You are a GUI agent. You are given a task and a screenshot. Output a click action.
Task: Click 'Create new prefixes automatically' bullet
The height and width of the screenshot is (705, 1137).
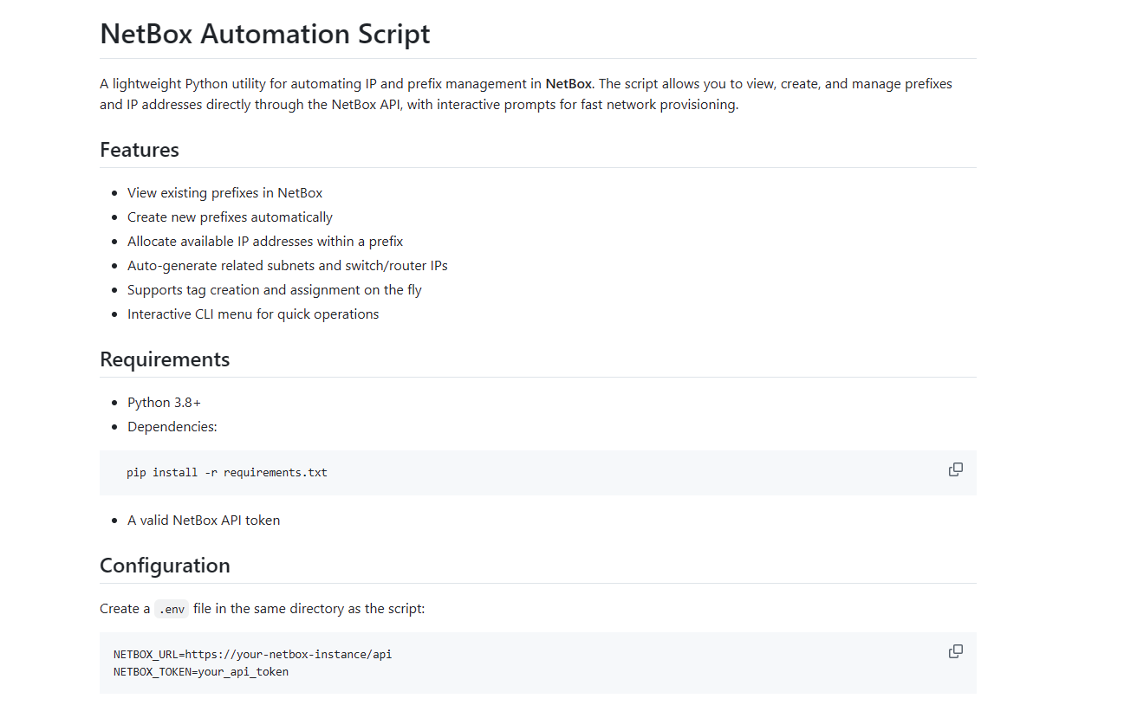230,217
